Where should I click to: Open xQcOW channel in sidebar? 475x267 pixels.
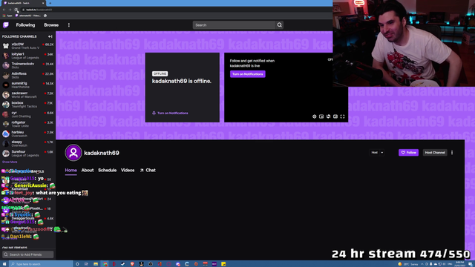pyautogui.click(x=28, y=46)
